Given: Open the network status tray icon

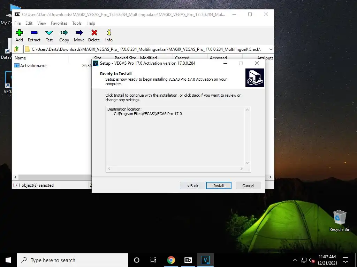Looking at the screenshot, I should coord(304,260).
